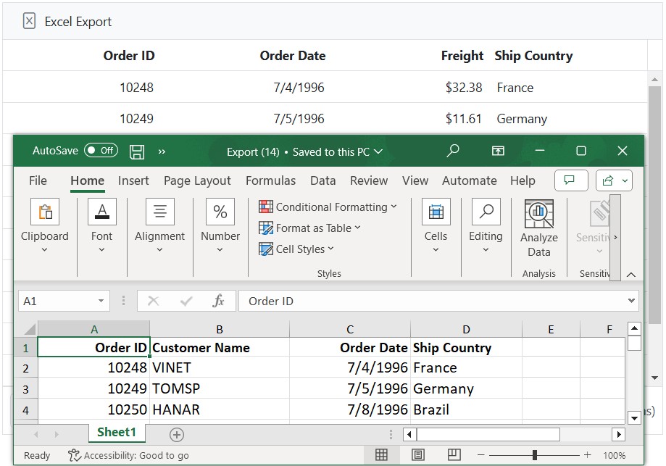The height and width of the screenshot is (466, 666).
Task: Click the zoom out minus button
Action: point(480,455)
